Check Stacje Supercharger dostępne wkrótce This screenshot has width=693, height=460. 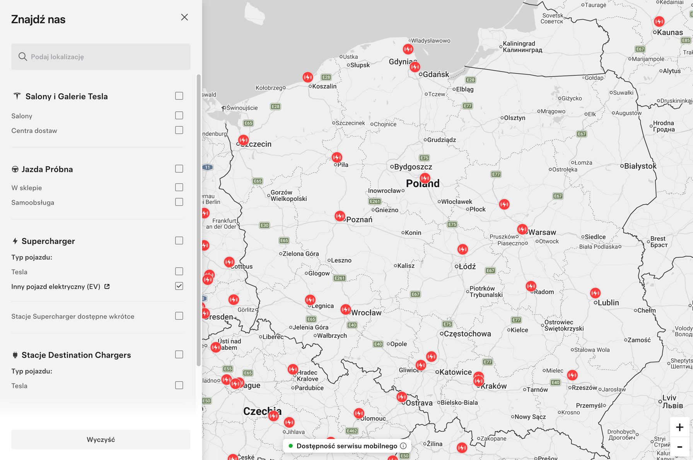coord(179,316)
